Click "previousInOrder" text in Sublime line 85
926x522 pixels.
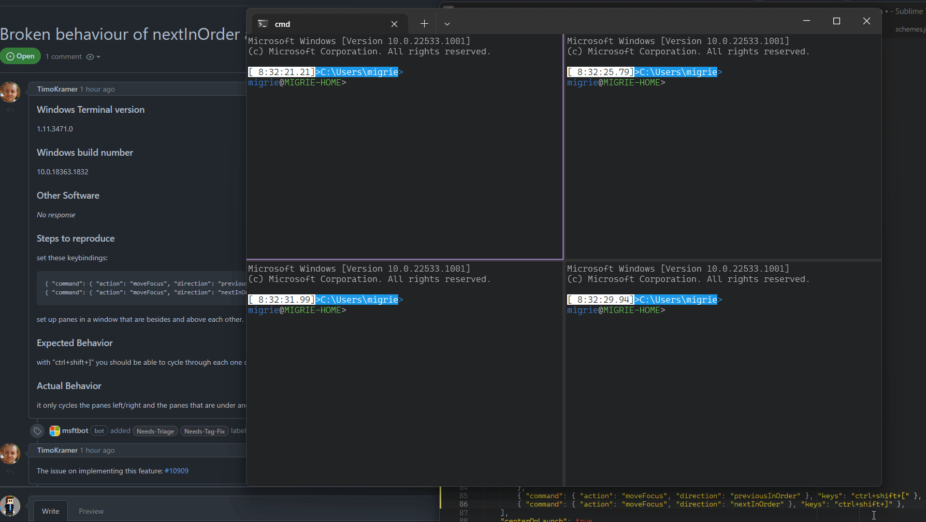click(x=765, y=496)
